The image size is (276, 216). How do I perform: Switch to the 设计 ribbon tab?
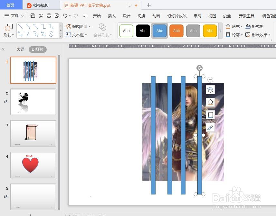point(126,16)
